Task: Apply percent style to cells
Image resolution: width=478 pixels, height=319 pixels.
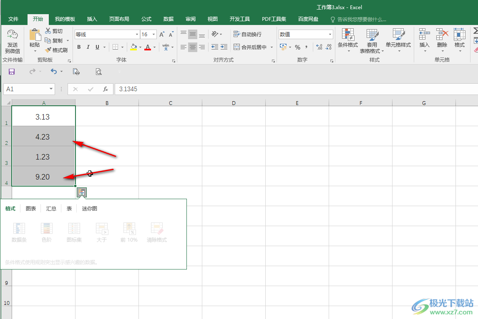Action: 297,47
